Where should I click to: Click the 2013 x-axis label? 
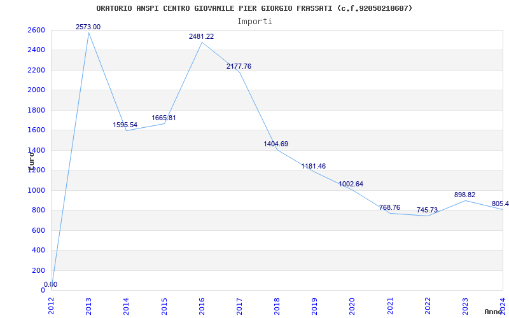88,306
